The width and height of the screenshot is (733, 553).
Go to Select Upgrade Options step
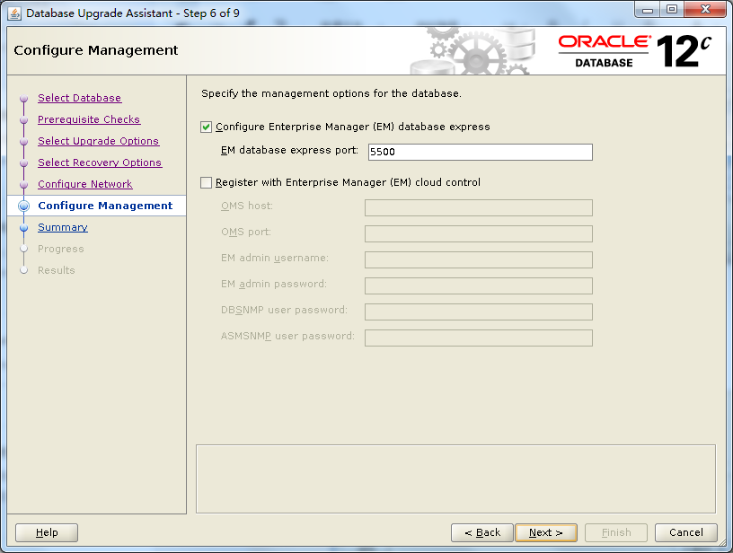point(98,141)
